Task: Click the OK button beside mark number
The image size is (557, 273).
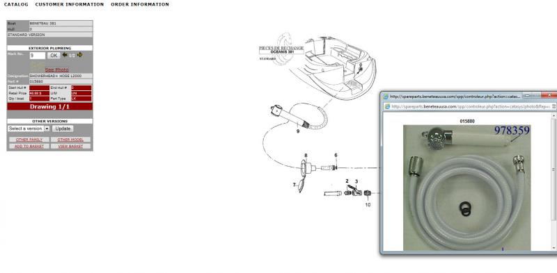Action: (x=54, y=56)
